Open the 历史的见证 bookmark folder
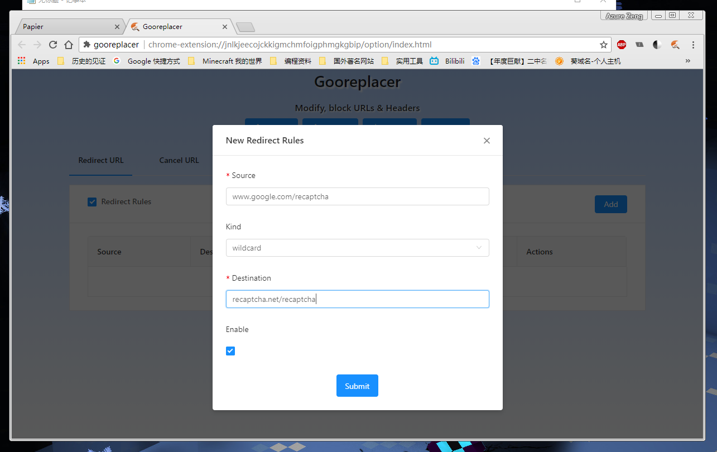Image resolution: width=717 pixels, height=452 pixels. click(x=81, y=61)
